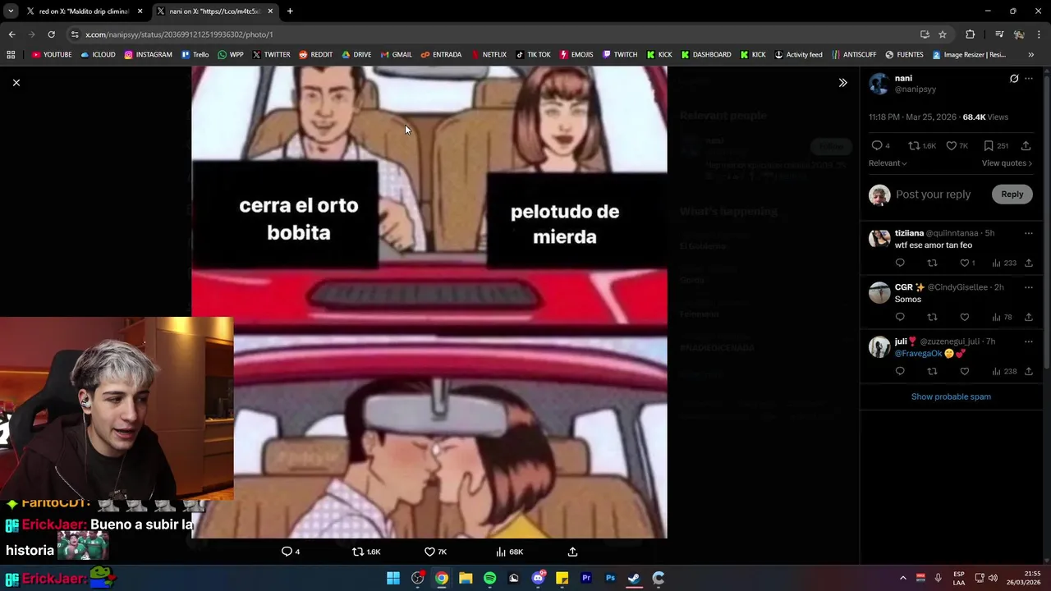Viewport: 1051px width, 591px height.
Task: Like juli's reply
Action: coord(965,372)
